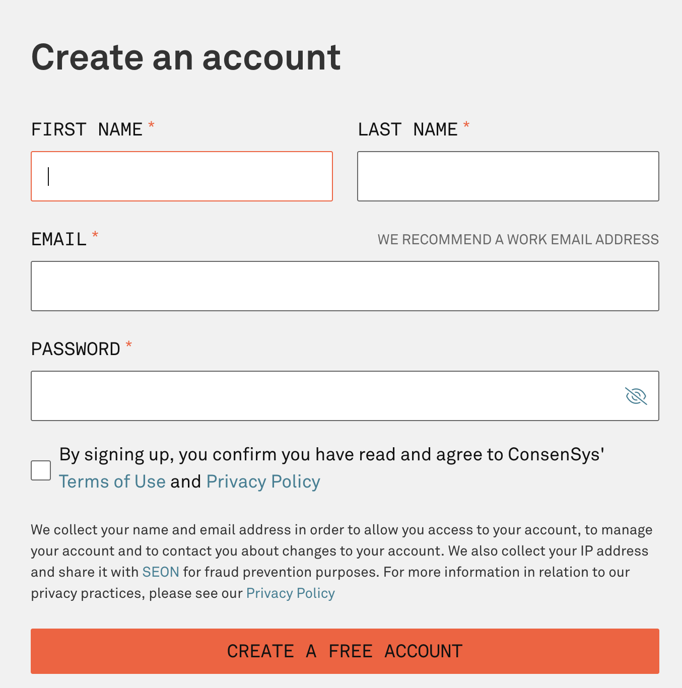The height and width of the screenshot is (688, 682).
Task: Click the "Last Name" field label
Action: click(407, 130)
